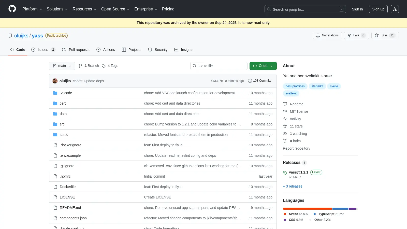The image size is (407, 229).
Task: Open the yass@1.2.1 release
Action: click(299, 172)
